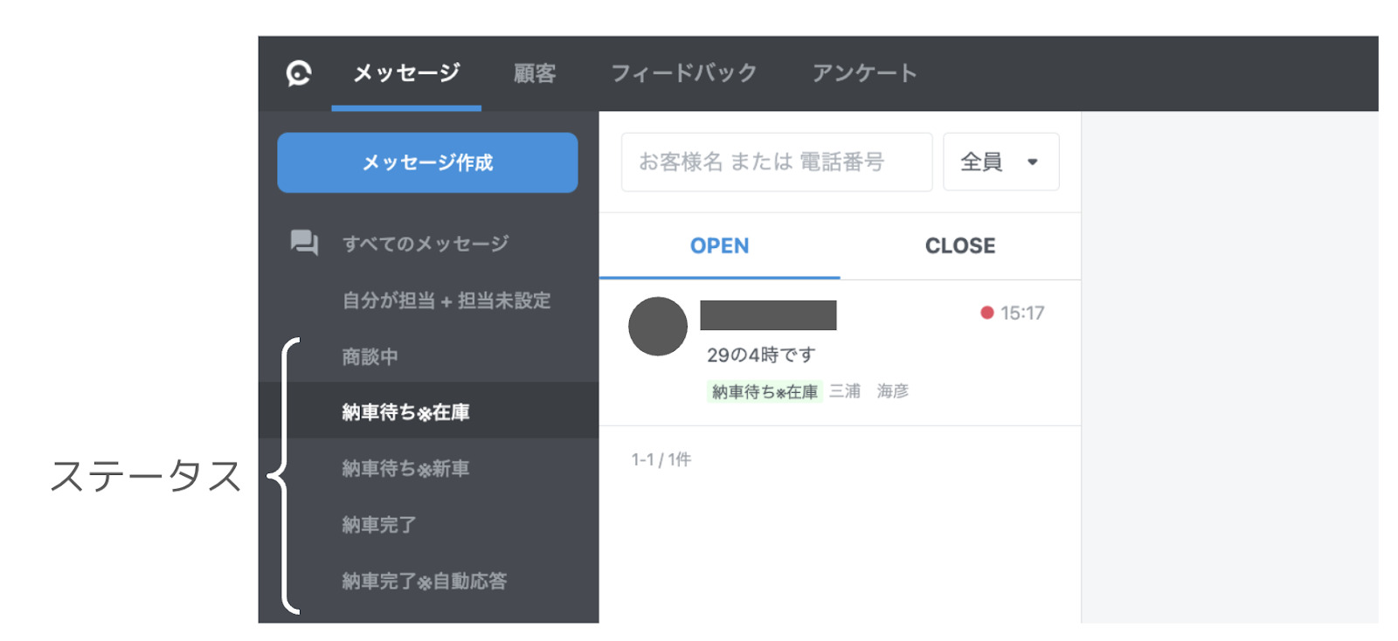Click the app logo icon in header
This screenshot has width=1398, height=641.
(299, 73)
